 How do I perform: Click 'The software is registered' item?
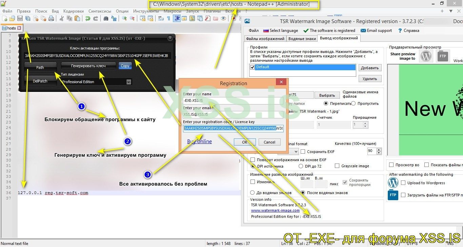tap(329, 31)
